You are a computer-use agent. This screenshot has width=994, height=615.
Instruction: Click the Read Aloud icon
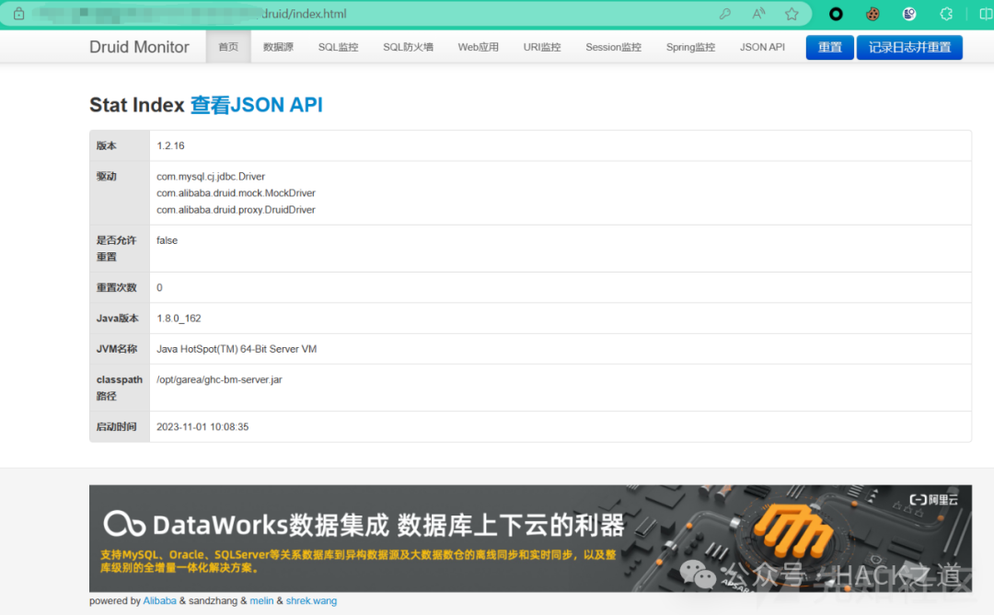(x=758, y=14)
